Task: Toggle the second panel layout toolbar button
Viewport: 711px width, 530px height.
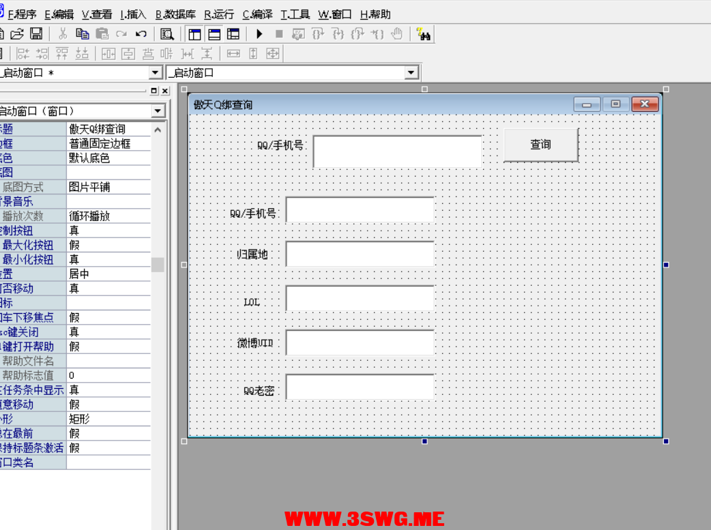Action: tap(214, 34)
